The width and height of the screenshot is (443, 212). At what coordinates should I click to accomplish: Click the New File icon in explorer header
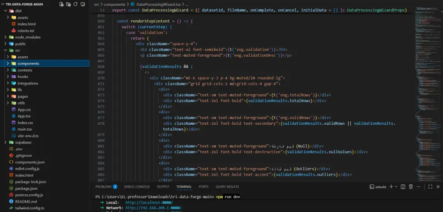[x=61, y=4]
